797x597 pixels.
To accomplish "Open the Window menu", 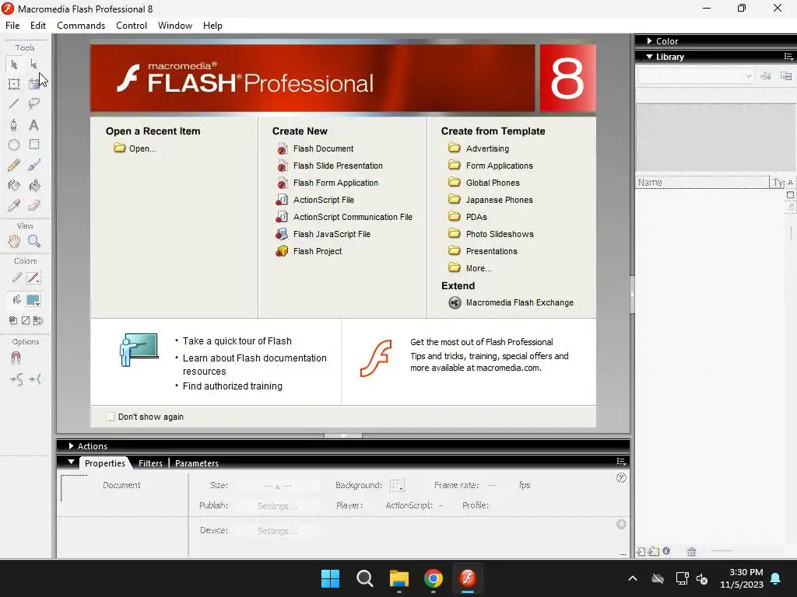I will [x=175, y=26].
